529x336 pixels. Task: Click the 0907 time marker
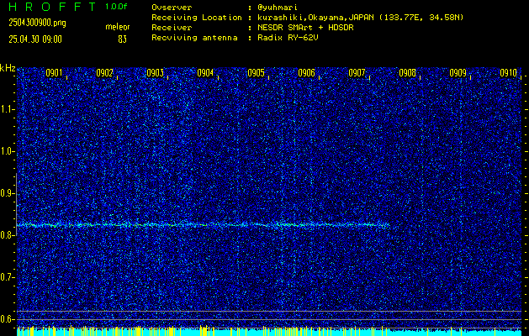(357, 73)
